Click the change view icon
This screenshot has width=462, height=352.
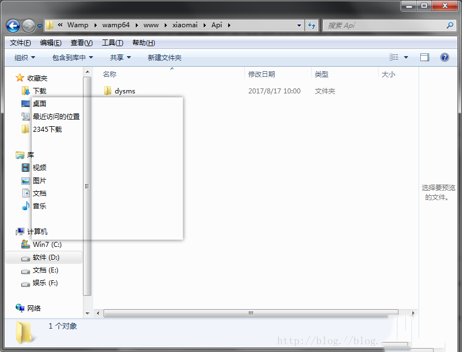(x=394, y=57)
